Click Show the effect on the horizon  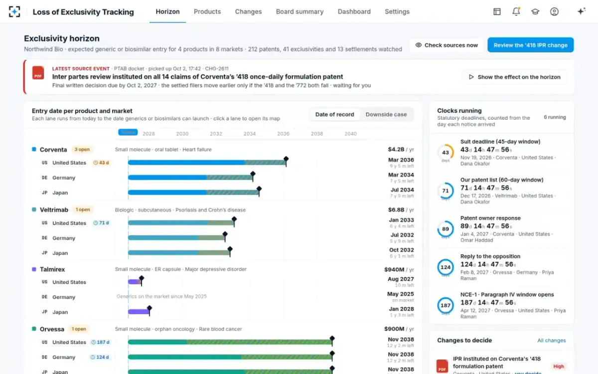point(514,77)
